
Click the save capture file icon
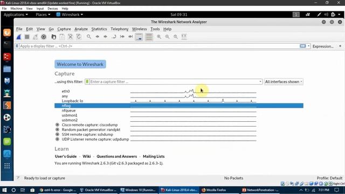(62, 37)
